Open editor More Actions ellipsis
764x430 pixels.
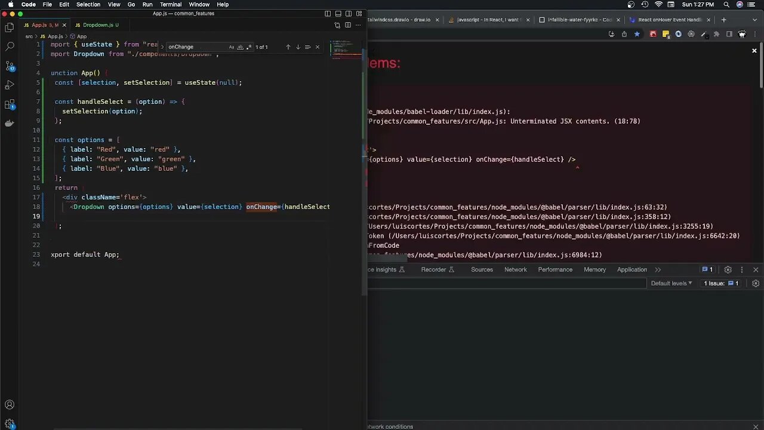point(358,25)
